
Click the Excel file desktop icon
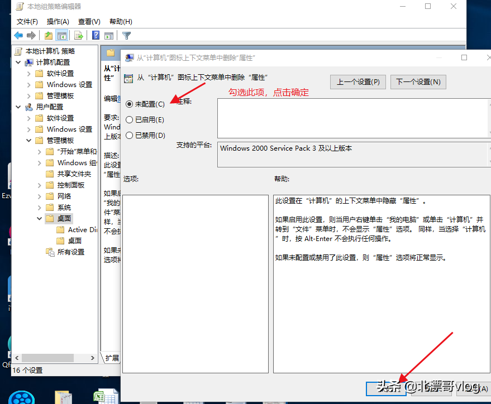click(106, 396)
